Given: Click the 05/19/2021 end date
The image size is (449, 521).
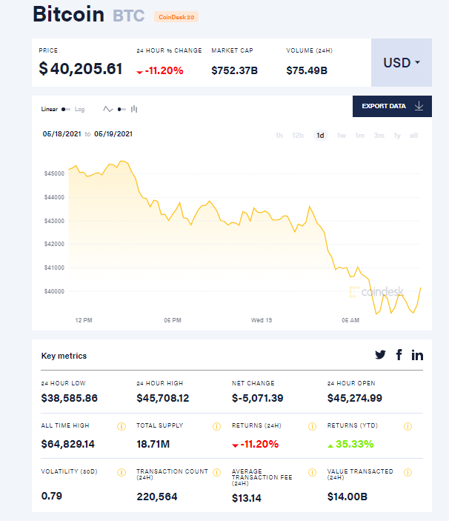Looking at the screenshot, I should [x=113, y=134].
